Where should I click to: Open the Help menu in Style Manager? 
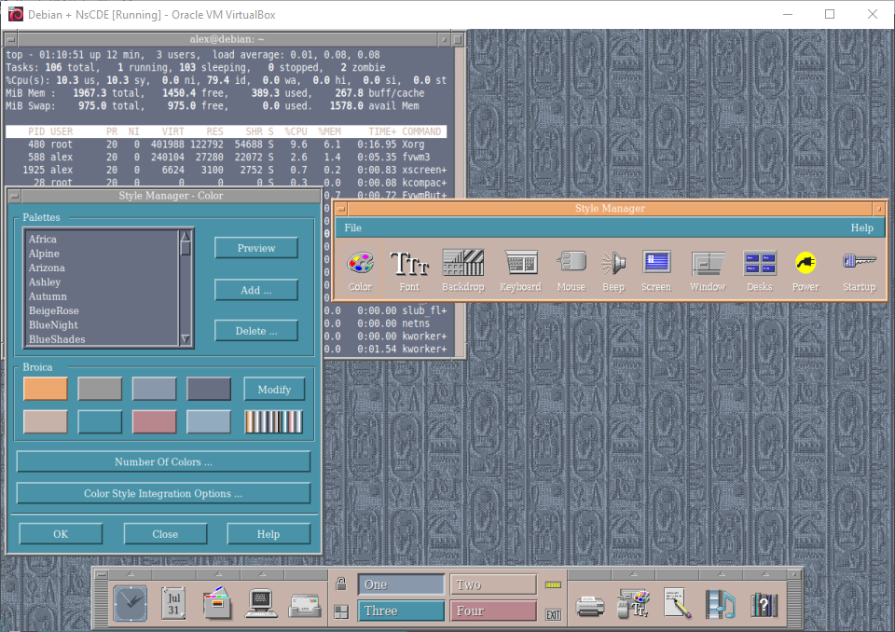(x=861, y=228)
